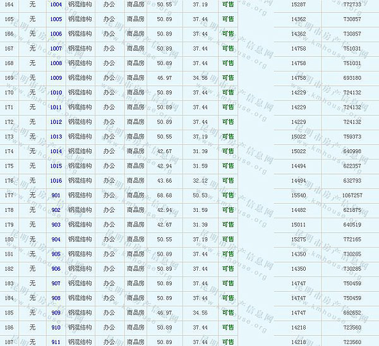Viewport: 379px width, 346px height.
Task: Open the room 911 link
Action: (x=56, y=342)
